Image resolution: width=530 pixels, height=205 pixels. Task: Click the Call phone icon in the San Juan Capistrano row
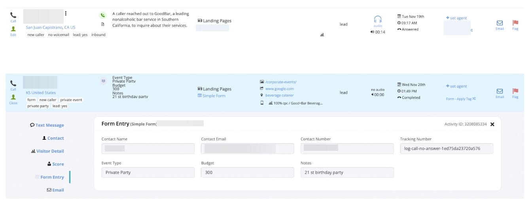[13, 15]
